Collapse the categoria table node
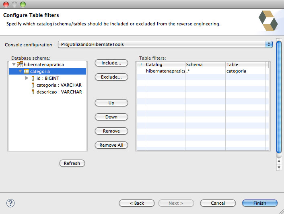The width and height of the screenshot is (284, 214). pos(20,71)
